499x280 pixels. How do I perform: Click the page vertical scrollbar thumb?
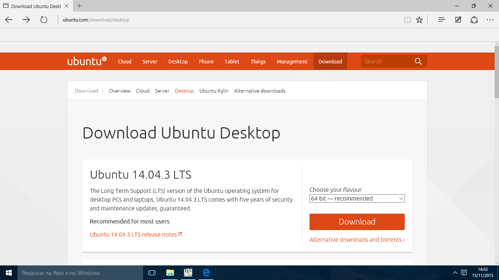point(497,72)
